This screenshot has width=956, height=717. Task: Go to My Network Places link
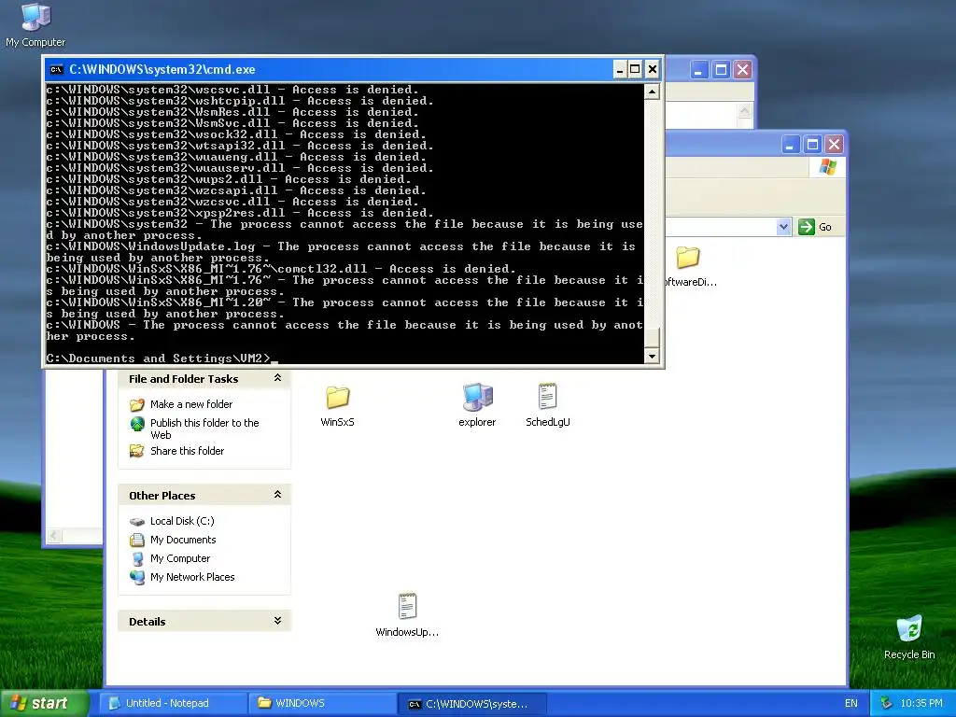click(x=192, y=577)
